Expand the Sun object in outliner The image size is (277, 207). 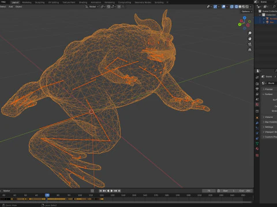264,22
